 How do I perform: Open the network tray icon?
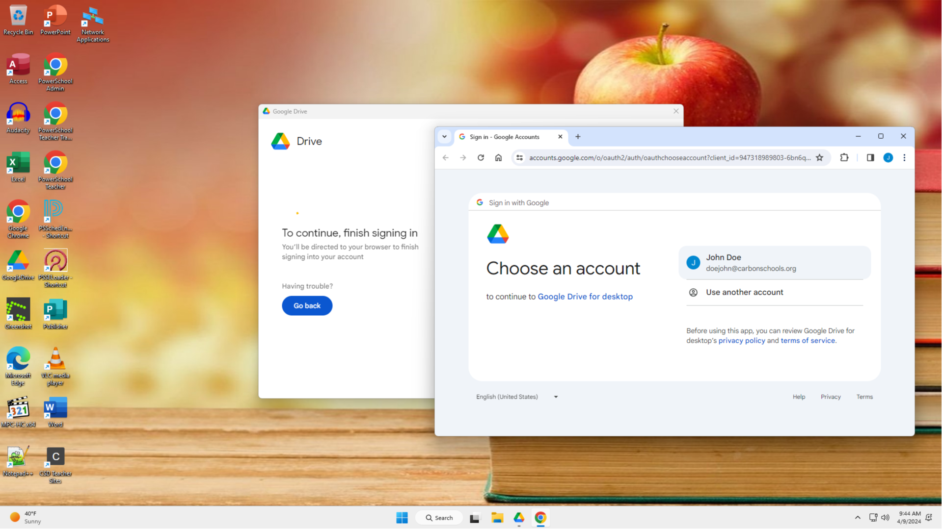click(x=873, y=517)
